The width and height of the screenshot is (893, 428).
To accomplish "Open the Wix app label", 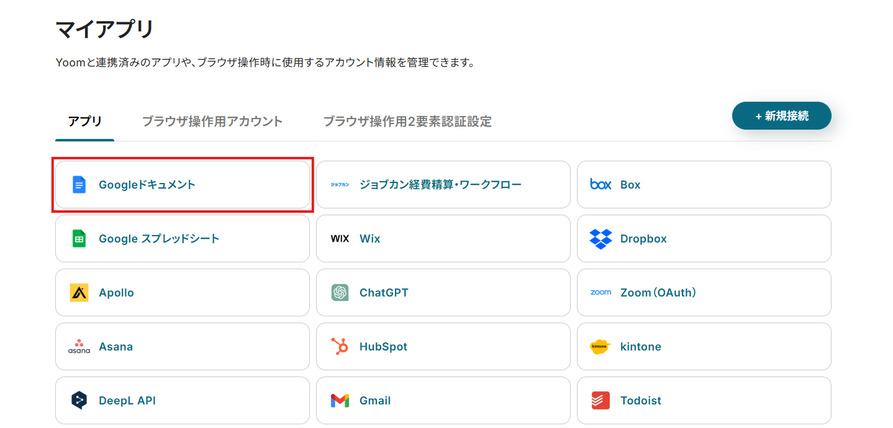I will click(370, 239).
